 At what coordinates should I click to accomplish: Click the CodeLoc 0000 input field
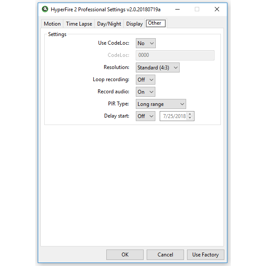175,55
